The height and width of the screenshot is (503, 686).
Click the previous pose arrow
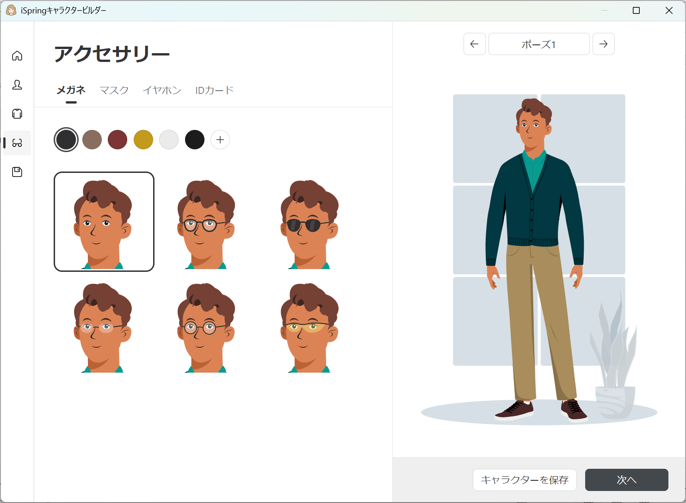coord(474,44)
